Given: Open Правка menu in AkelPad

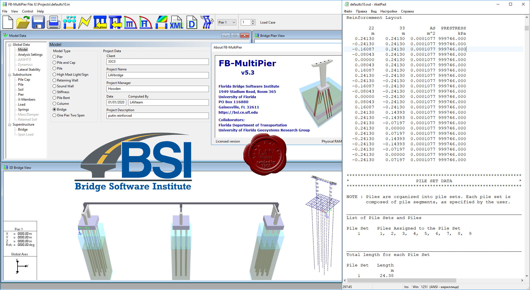Looking at the screenshot, I should tap(361, 11).
